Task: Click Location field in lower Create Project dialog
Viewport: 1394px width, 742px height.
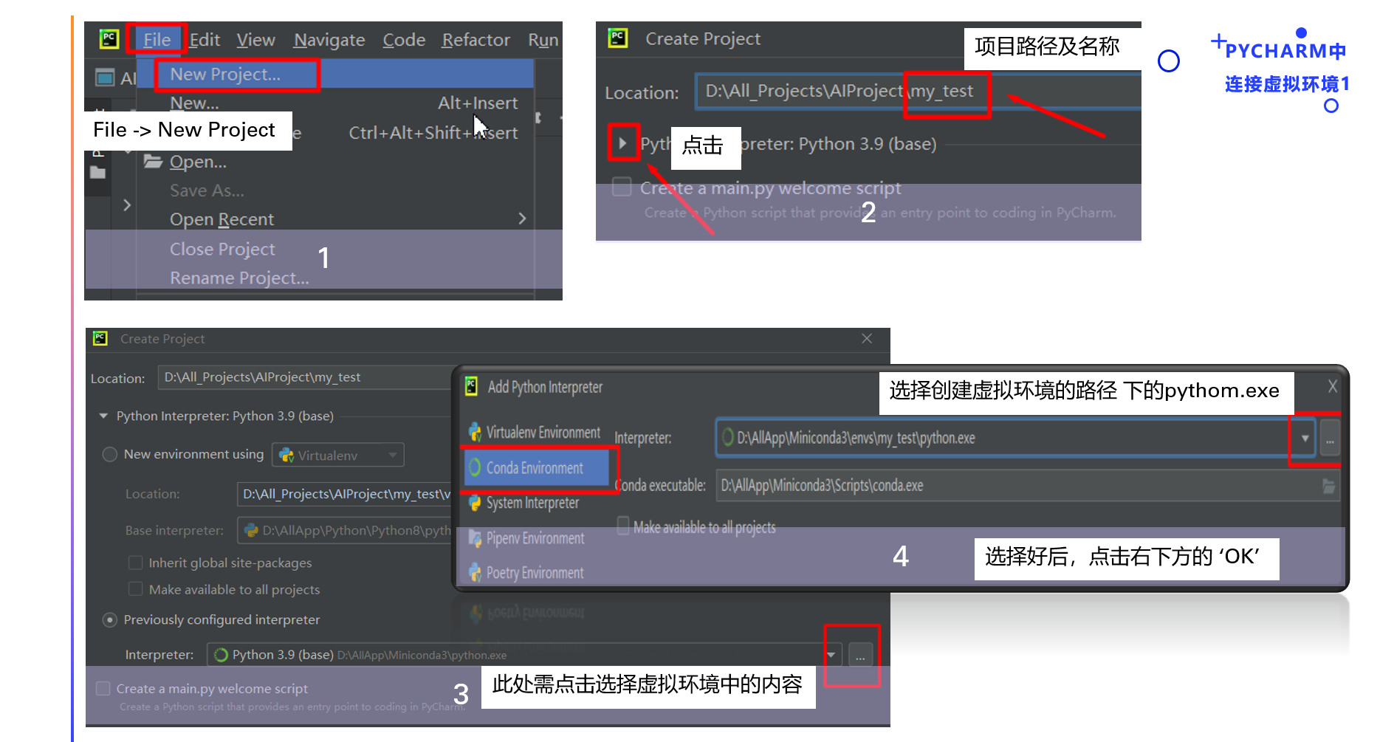Action: (x=306, y=377)
